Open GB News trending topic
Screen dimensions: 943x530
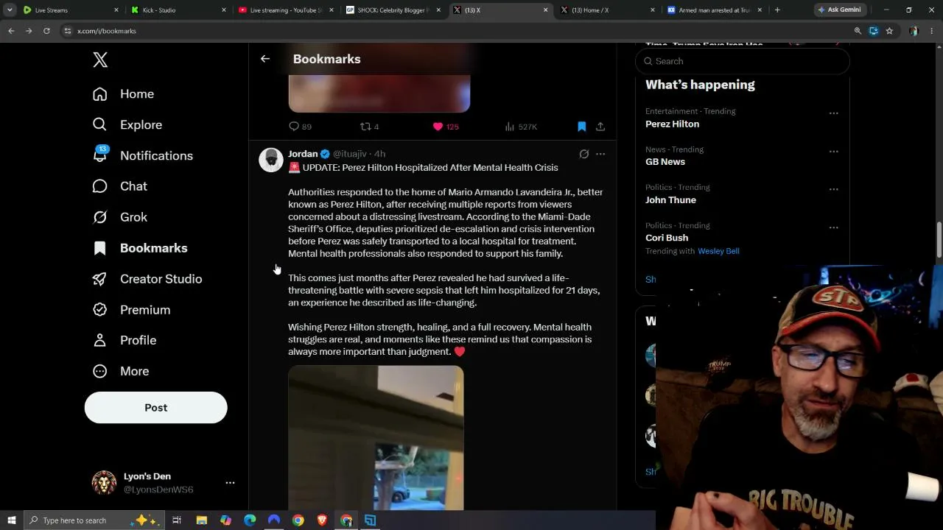[665, 162]
